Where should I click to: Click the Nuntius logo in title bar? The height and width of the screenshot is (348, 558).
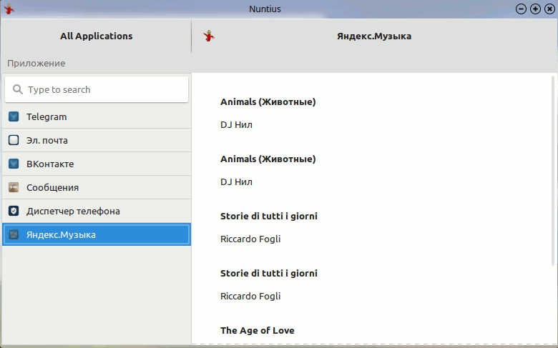[9, 9]
